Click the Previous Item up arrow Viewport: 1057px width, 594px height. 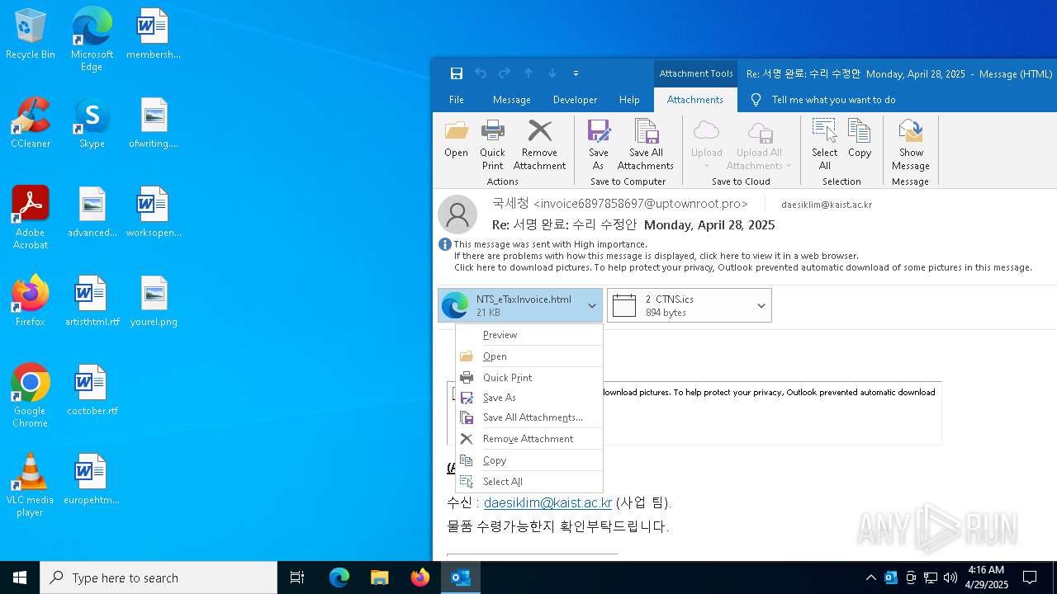click(x=528, y=73)
